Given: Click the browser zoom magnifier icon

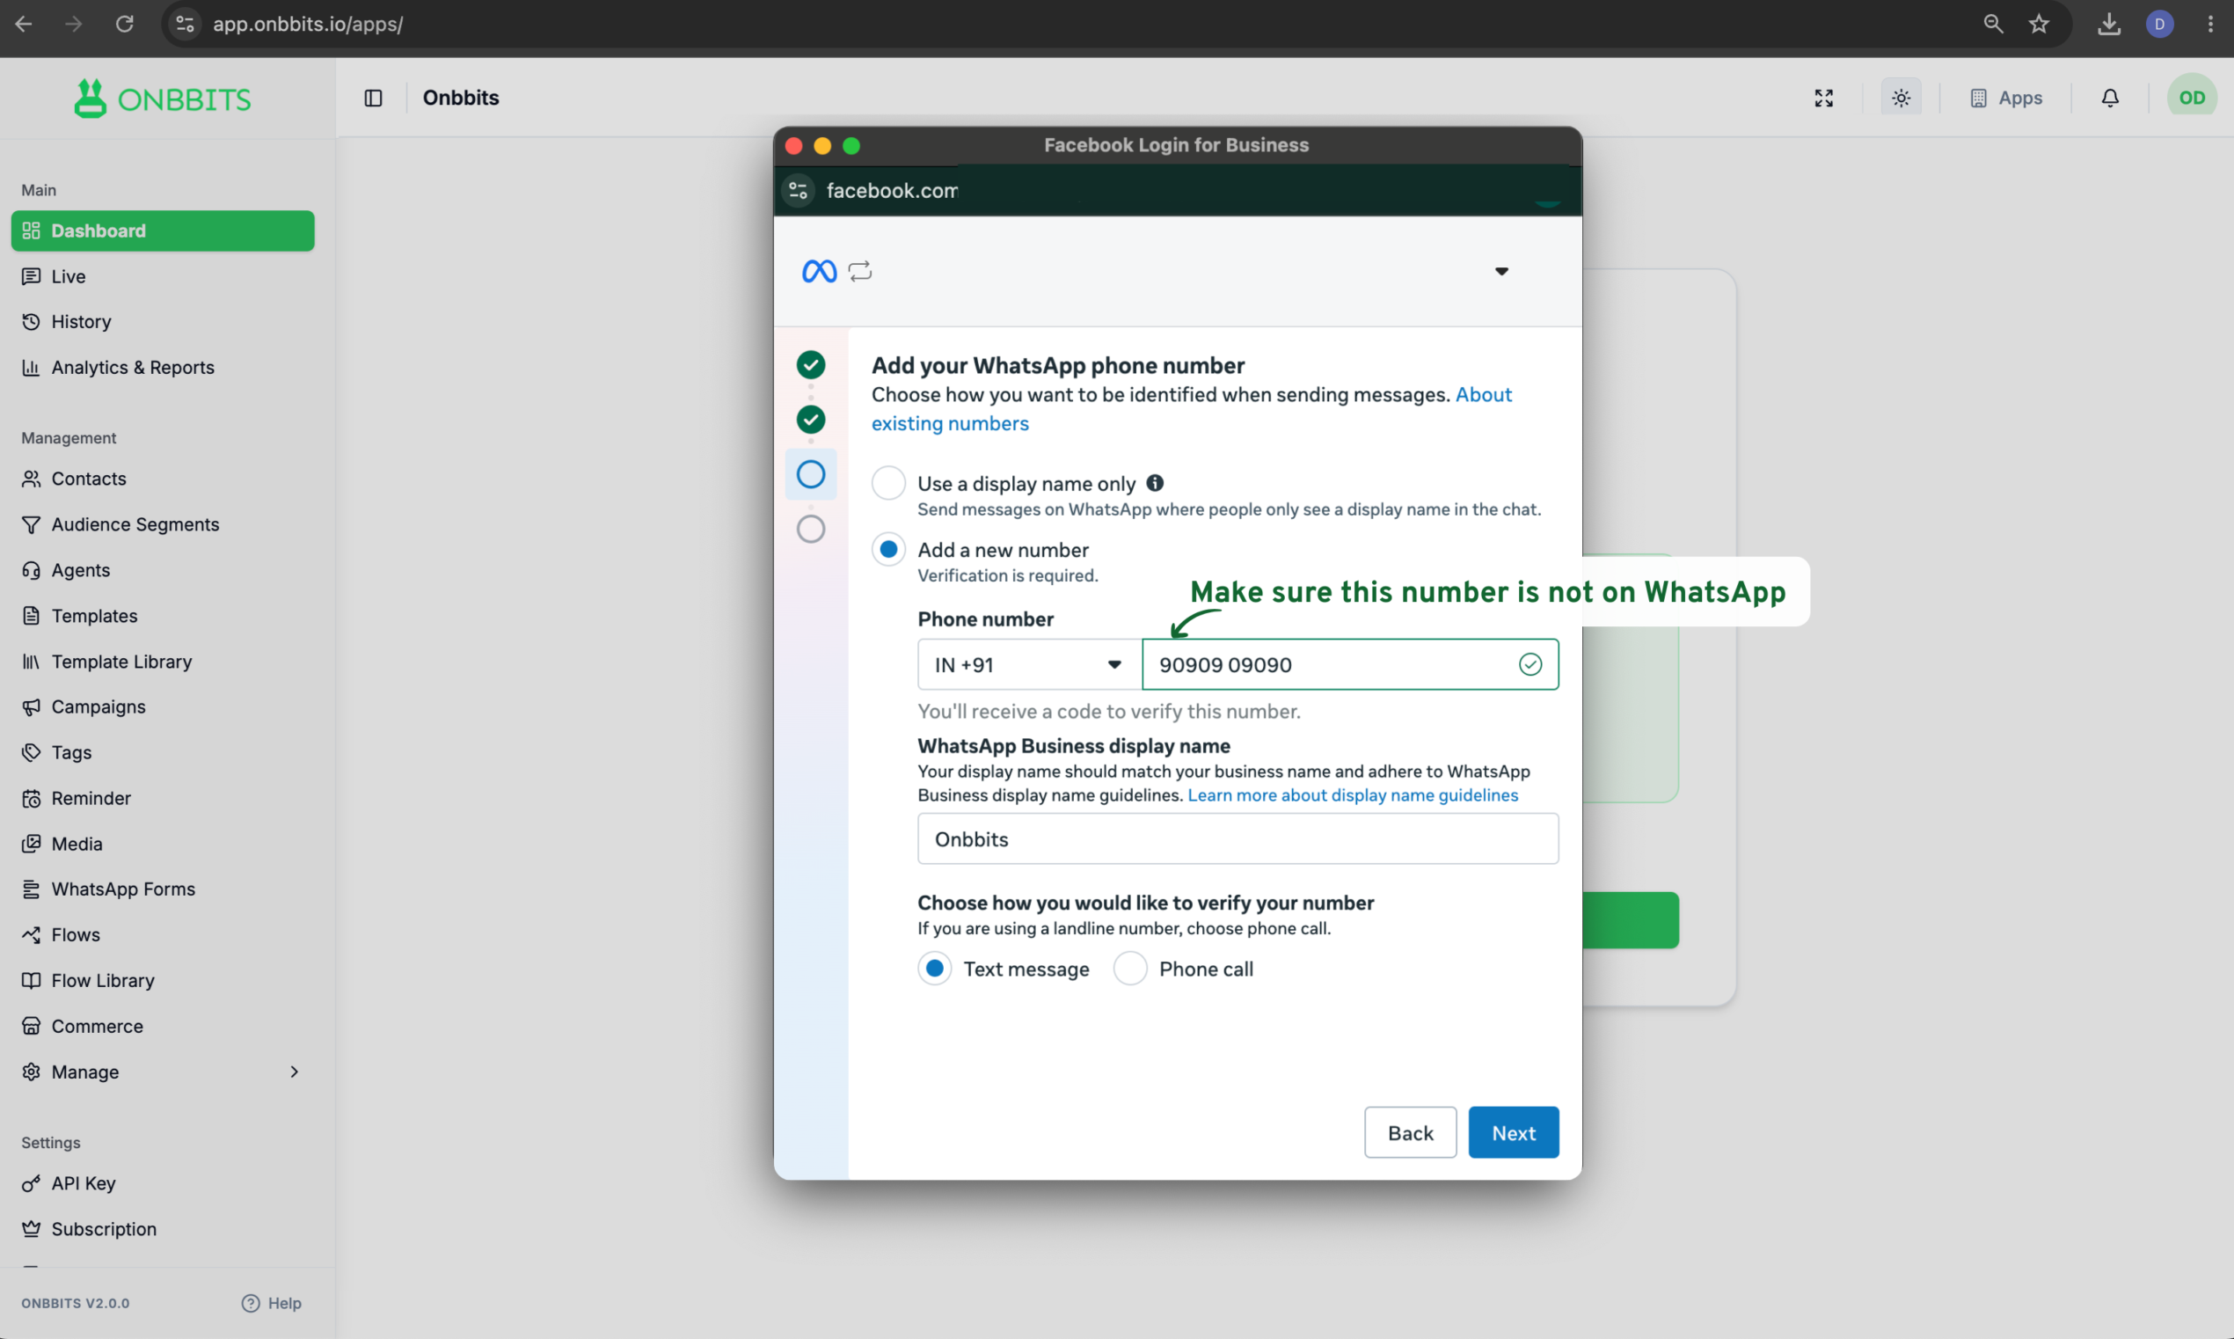Looking at the screenshot, I should pos(1993,25).
